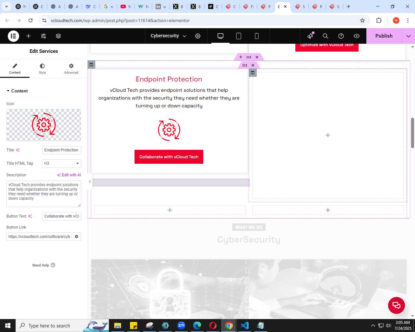Switch to the Style tab
The image size is (415, 332).
42,69
